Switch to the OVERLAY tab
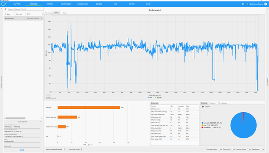 click(50, 4)
